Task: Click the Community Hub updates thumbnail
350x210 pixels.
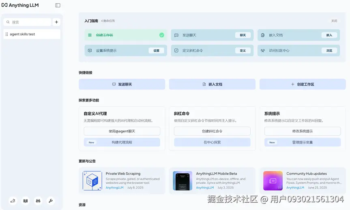Action: click(x=273, y=180)
